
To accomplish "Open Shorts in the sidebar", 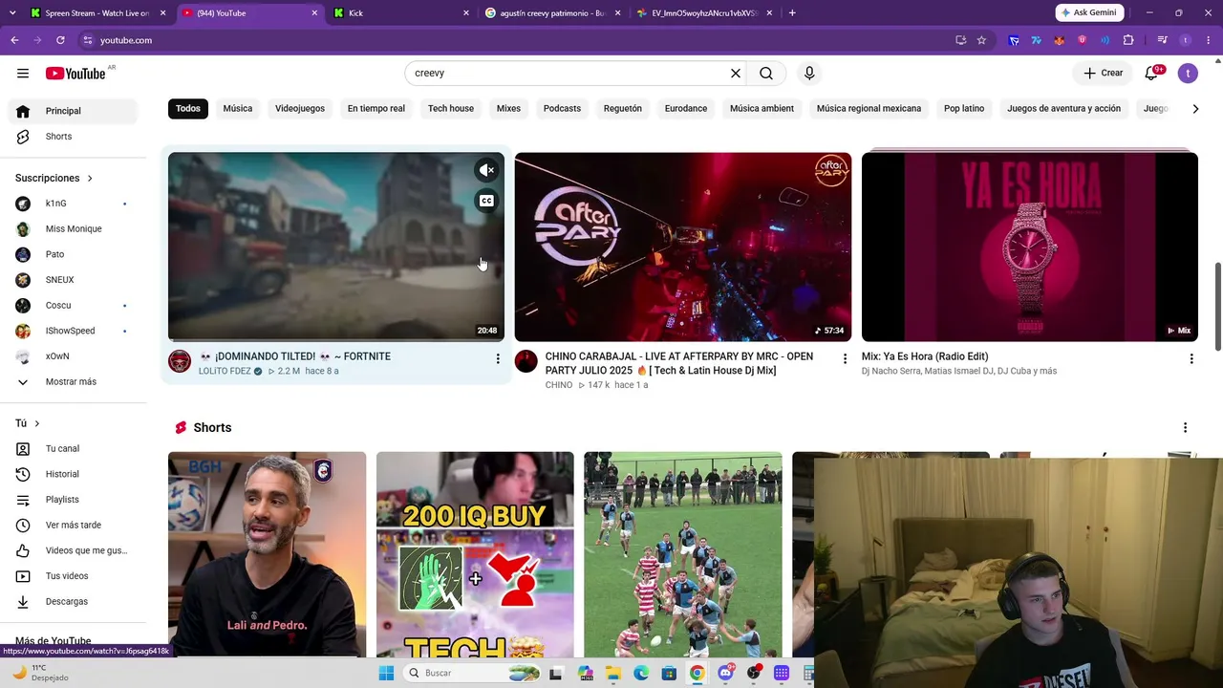I will pos(74,137).
